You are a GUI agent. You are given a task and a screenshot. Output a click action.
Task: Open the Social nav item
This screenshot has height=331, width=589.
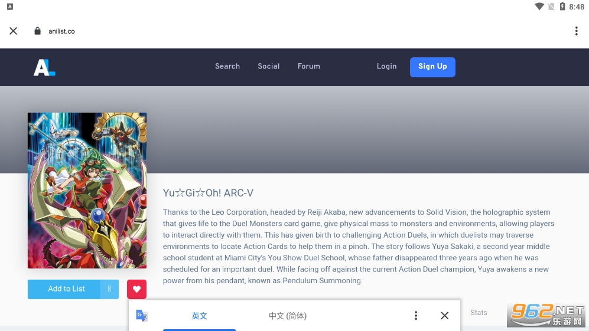tap(269, 67)
